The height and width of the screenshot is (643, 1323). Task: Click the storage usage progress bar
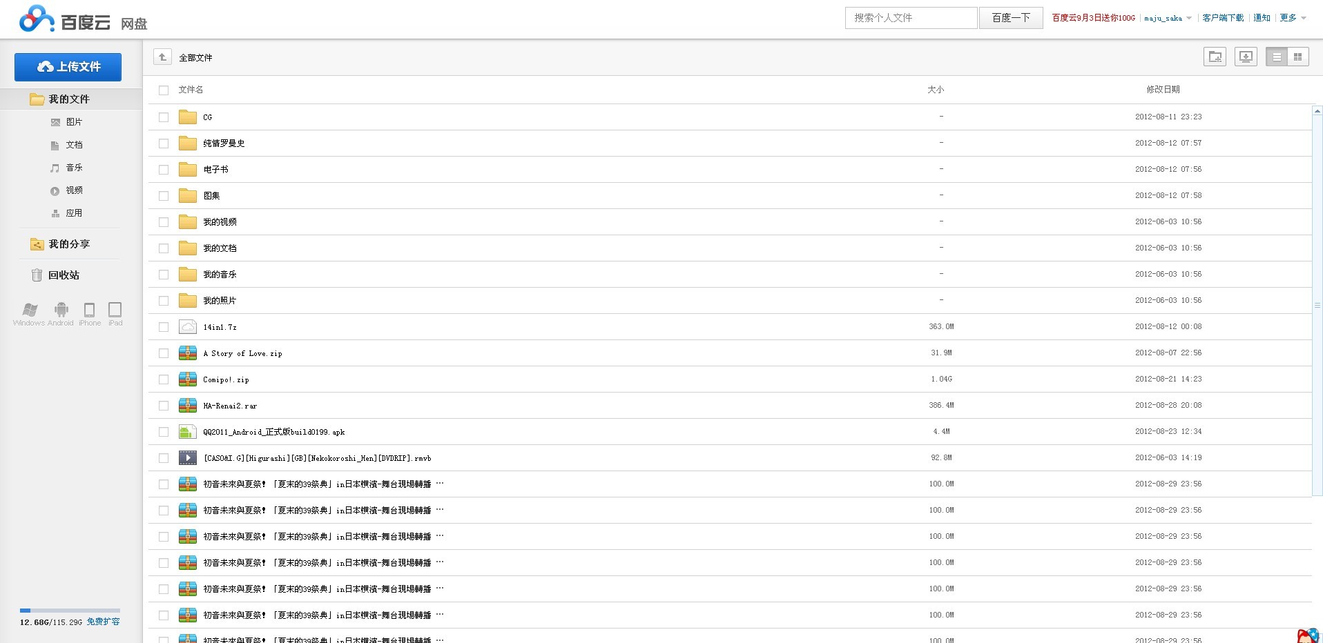click(x=70, y=611)
